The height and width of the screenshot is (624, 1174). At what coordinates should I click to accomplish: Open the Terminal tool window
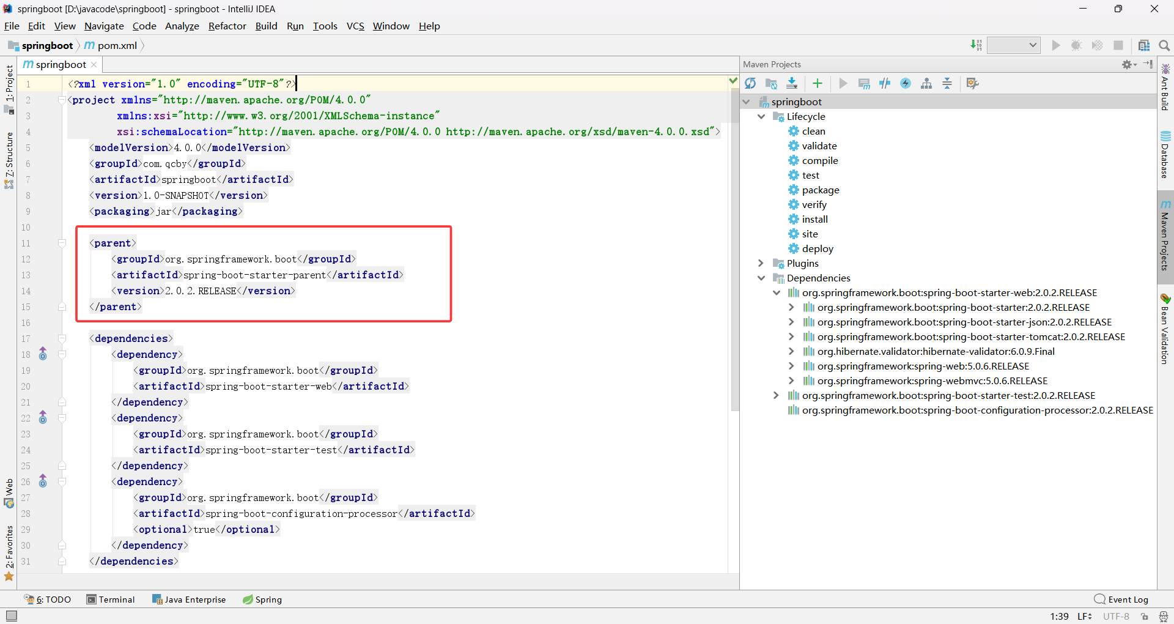point(111,600)
